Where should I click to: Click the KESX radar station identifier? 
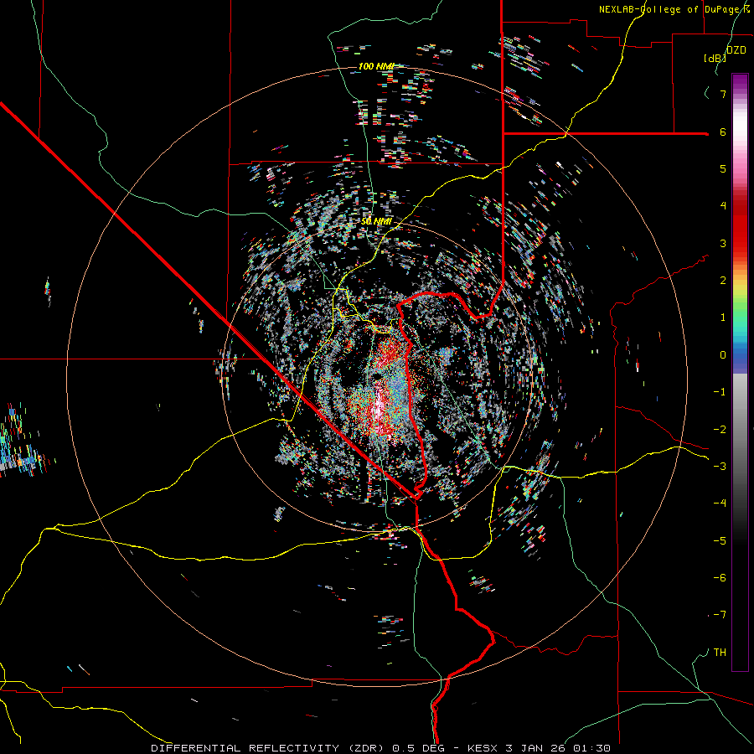point(483,748)
